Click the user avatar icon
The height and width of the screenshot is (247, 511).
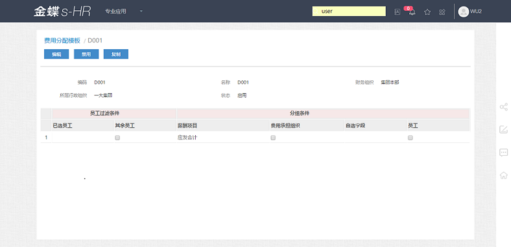pos(464,12)
